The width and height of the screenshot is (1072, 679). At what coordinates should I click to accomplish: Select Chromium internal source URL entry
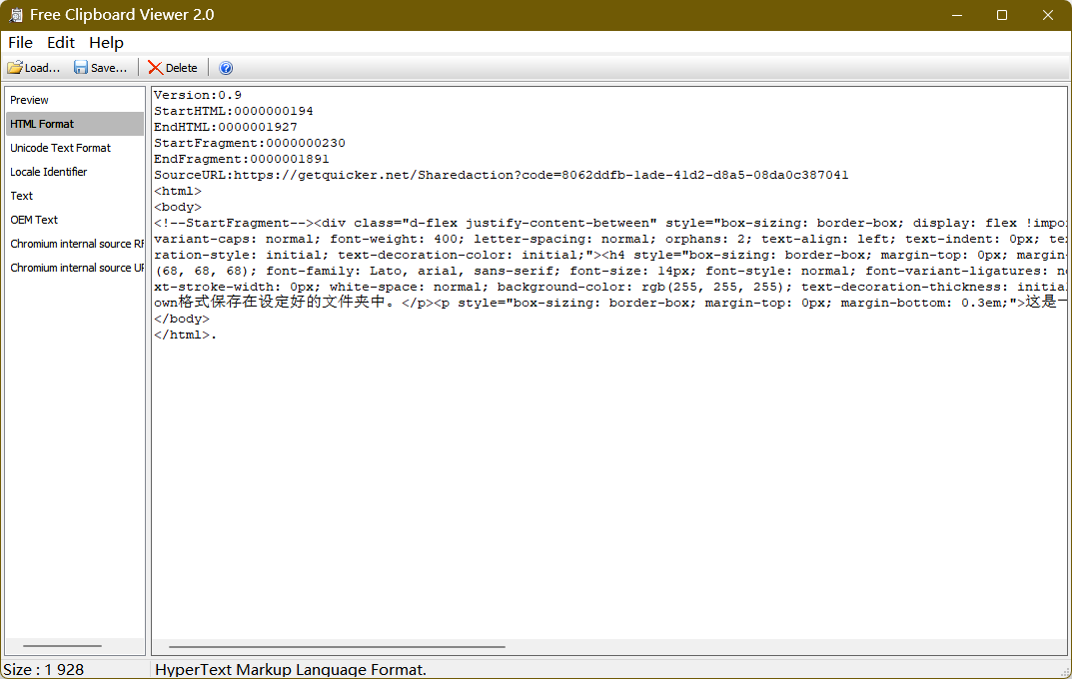tap(75, 268)
